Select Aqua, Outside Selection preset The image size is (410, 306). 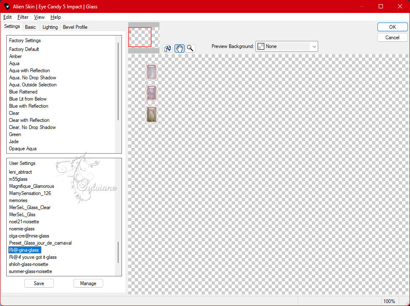point(33,84)
